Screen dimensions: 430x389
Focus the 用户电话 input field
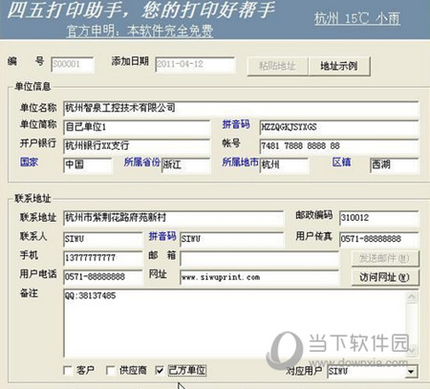103,277
